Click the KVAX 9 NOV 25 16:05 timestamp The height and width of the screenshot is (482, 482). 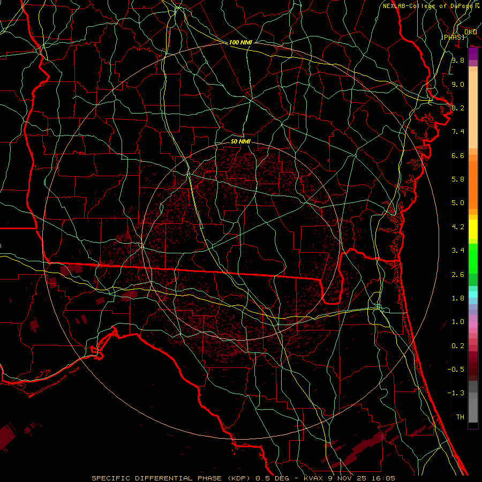point(350,478)
